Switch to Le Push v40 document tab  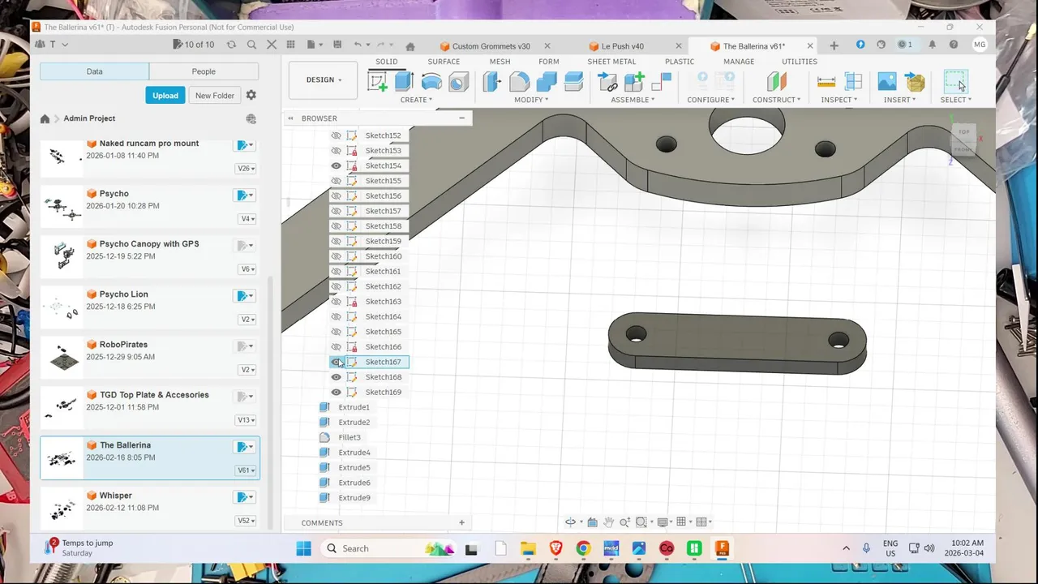[622, 46]
